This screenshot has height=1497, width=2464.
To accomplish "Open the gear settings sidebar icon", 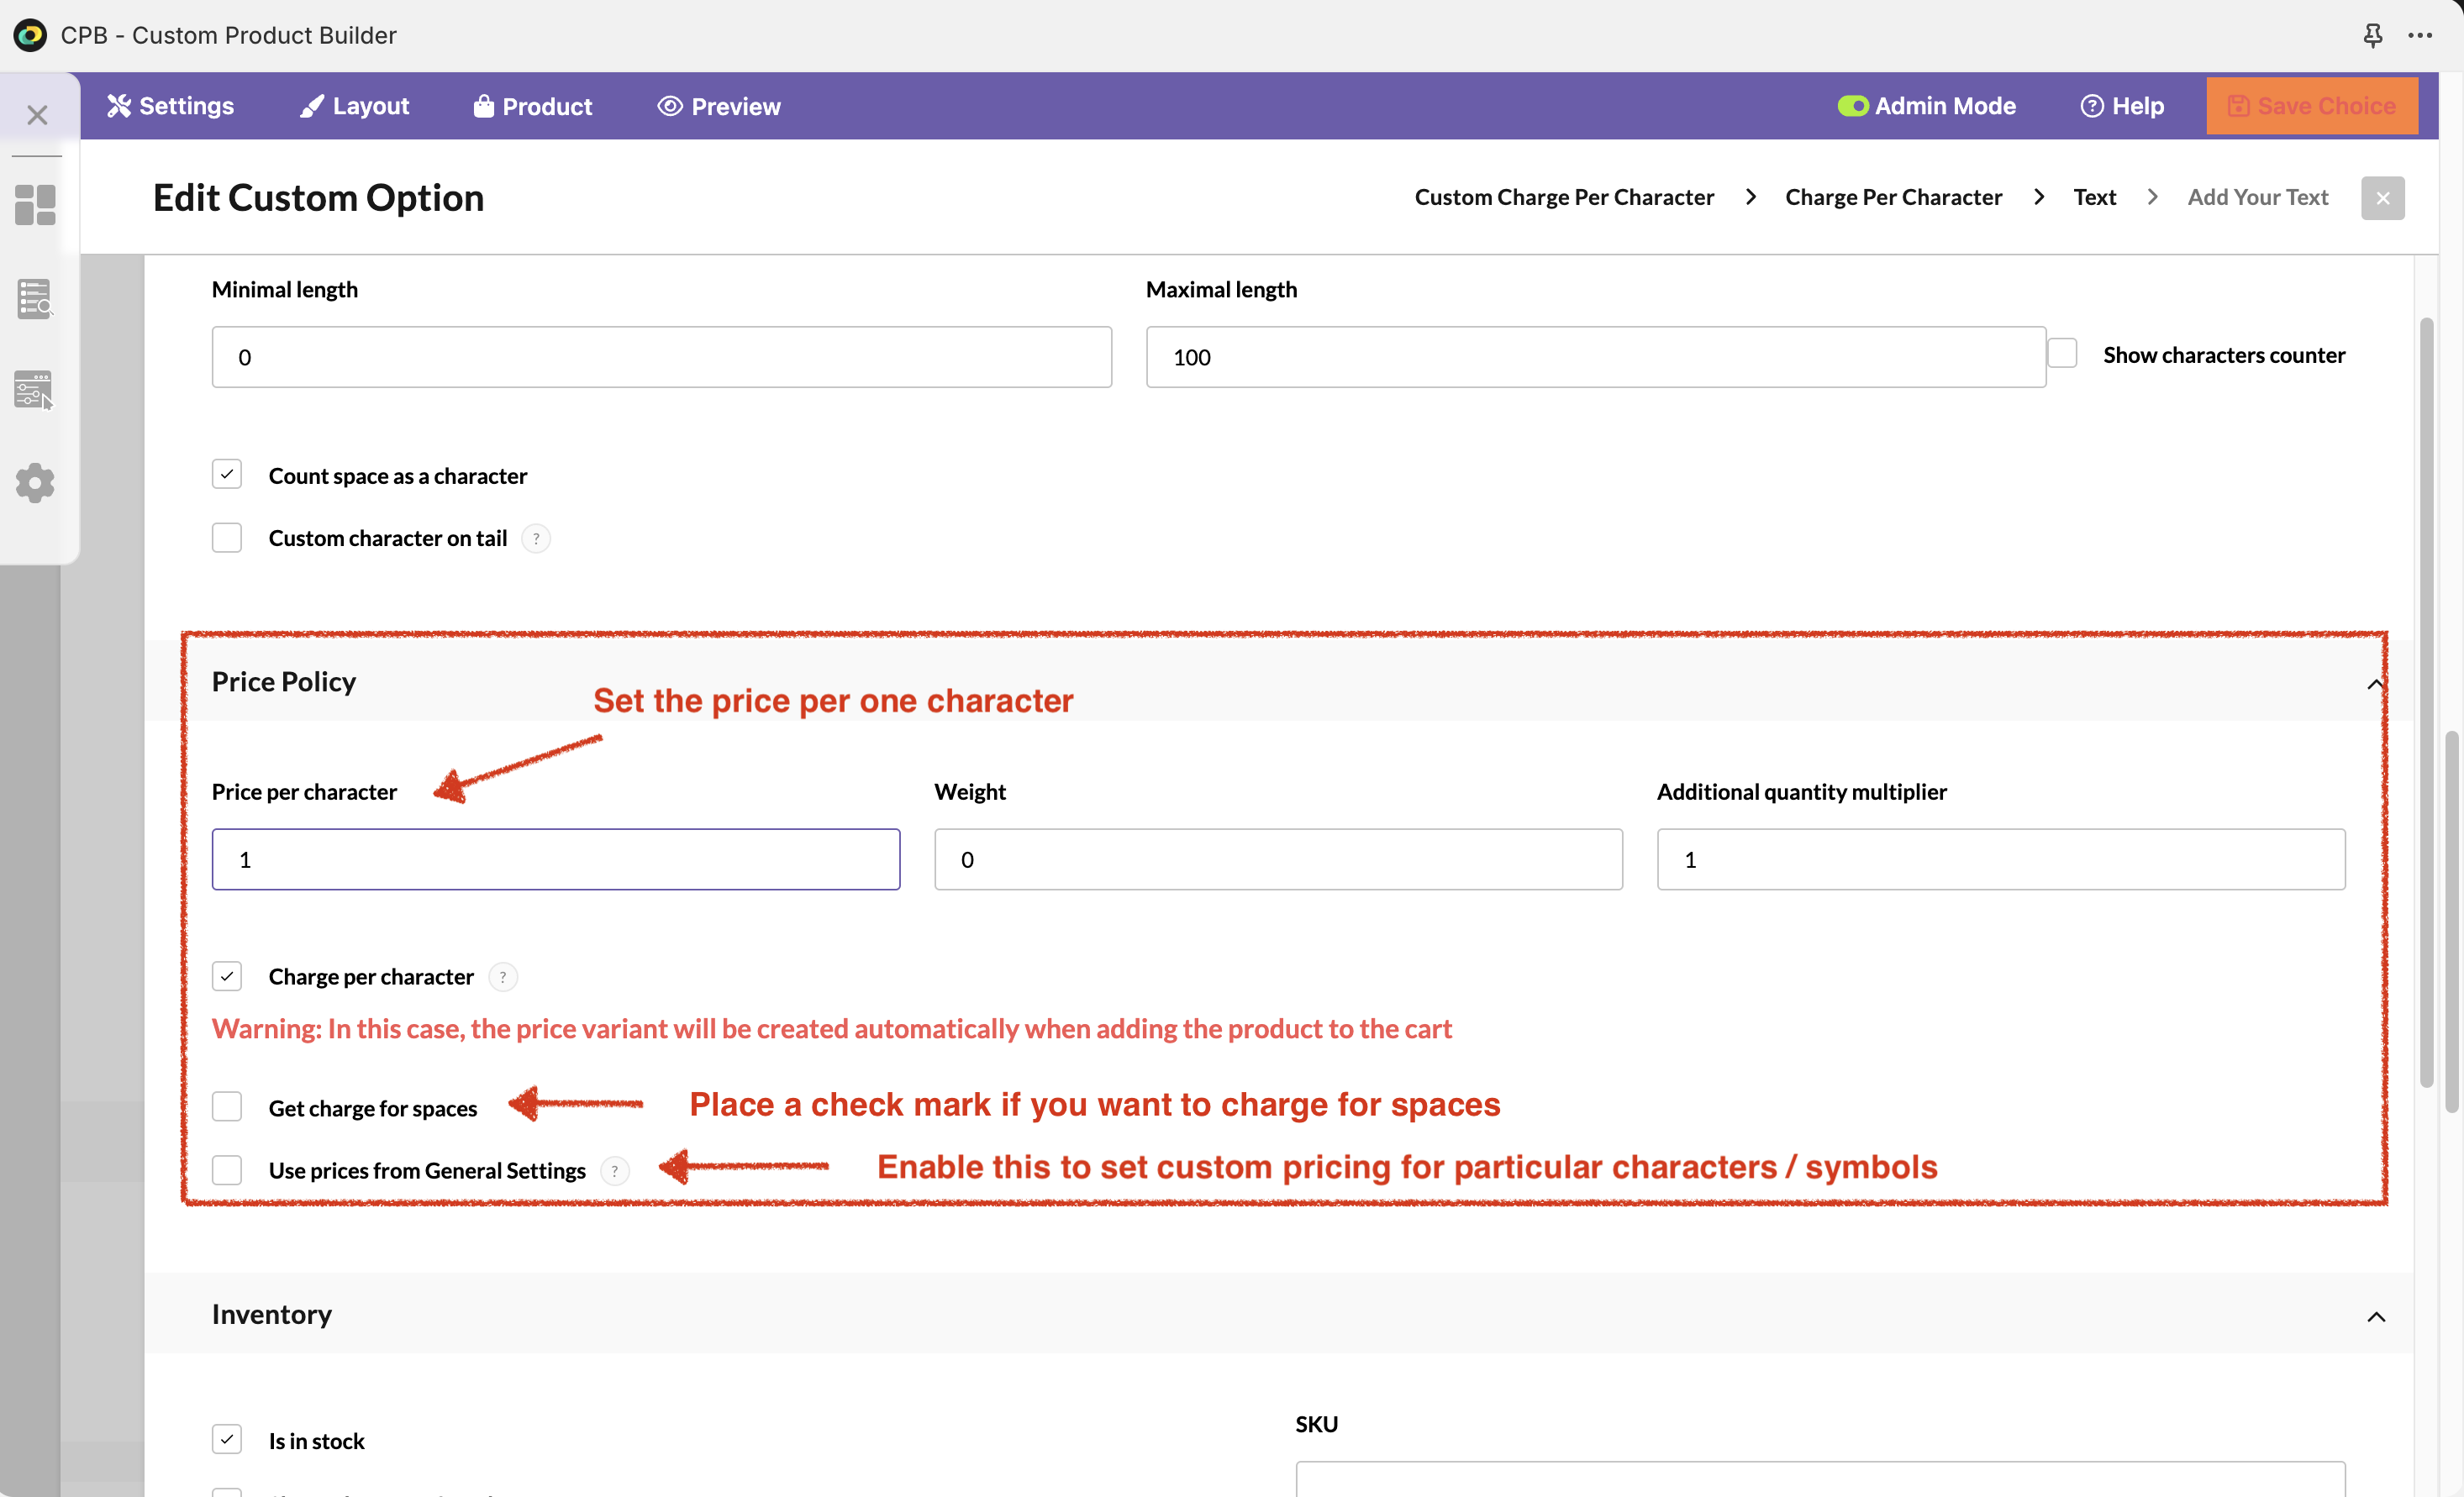I will coord(36,483).
